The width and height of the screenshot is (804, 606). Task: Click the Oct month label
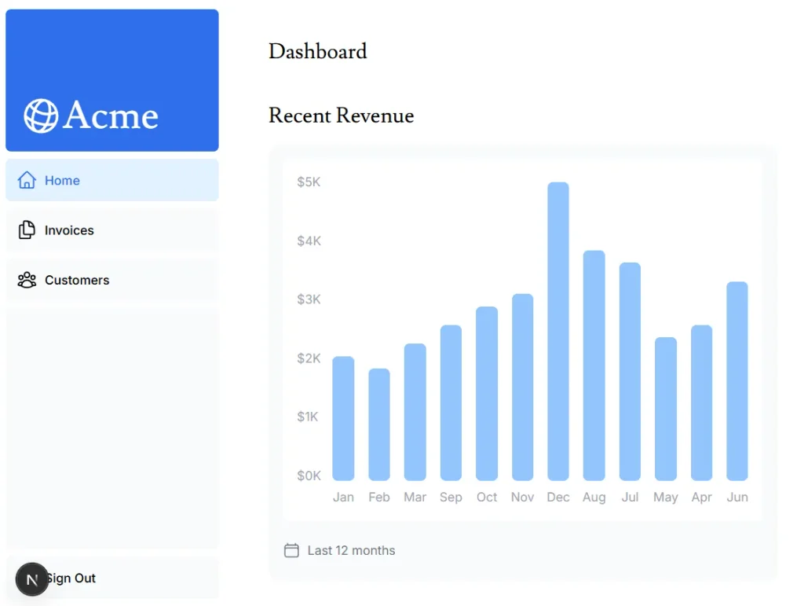coord(487,498)
